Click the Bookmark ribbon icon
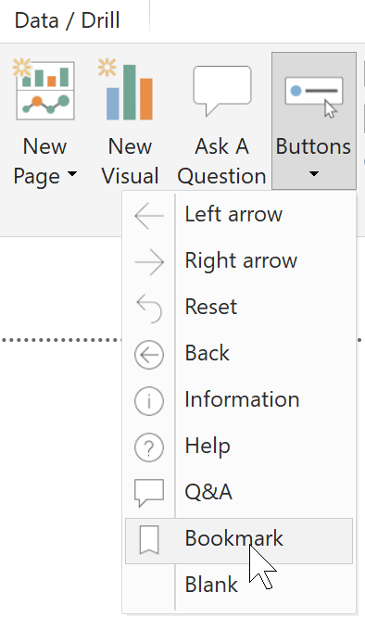 click(x=149, y=540)
